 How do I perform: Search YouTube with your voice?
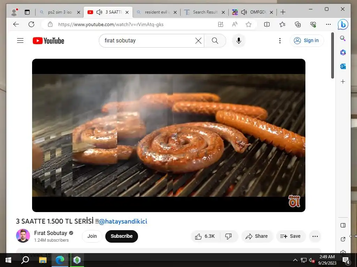point(238,41)
